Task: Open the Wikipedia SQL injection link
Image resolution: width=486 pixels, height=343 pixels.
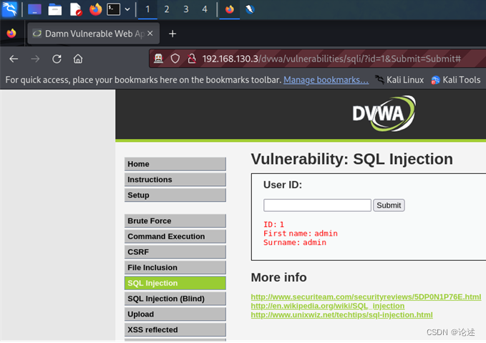Action: point(328,306)
